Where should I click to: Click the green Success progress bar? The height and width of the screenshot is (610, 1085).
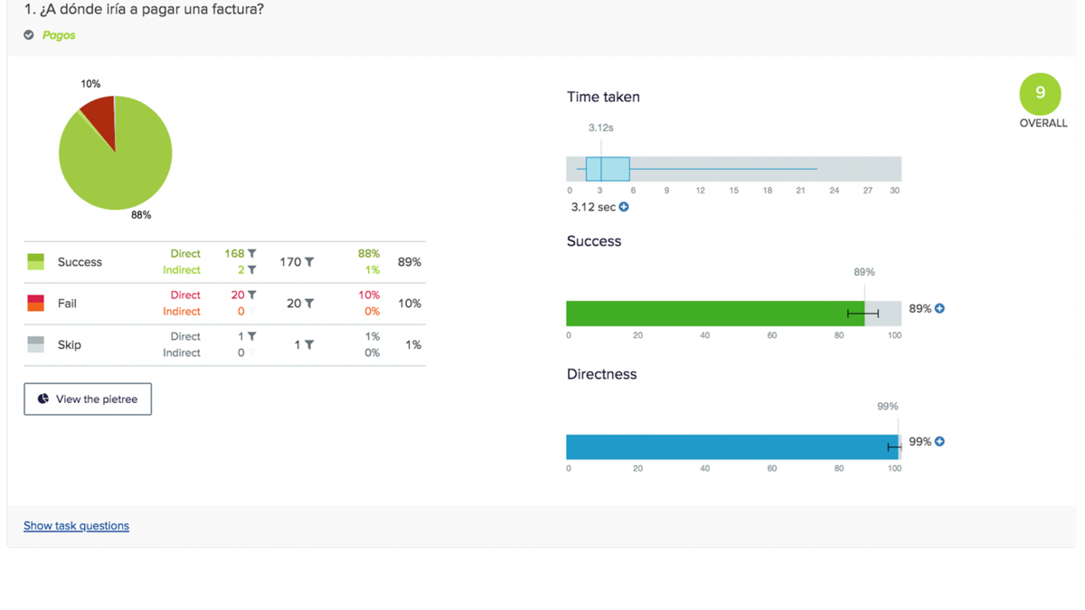coord(715,314)
